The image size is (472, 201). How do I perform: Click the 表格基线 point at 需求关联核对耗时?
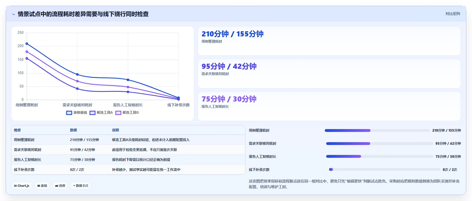[77, 74]
